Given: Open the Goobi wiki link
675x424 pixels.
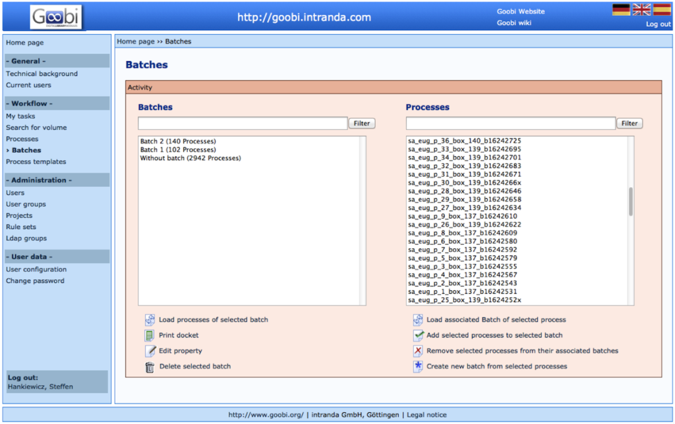Looking at the screenshot, I should (x=514, y=23).
